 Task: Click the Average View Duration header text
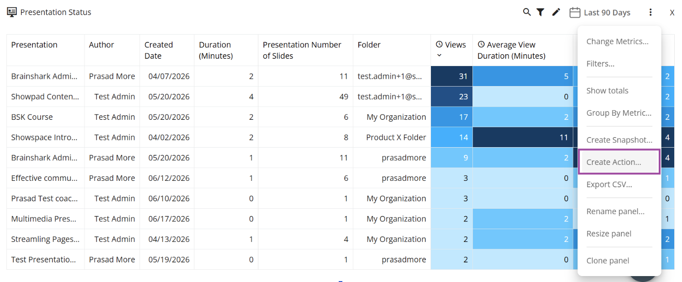tap(511, 50)
